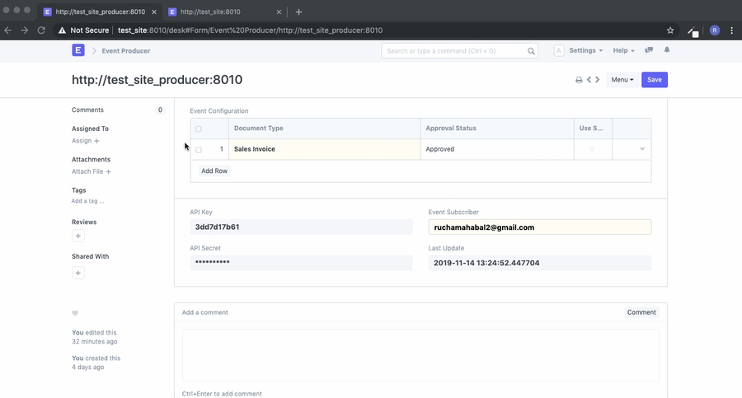Go to next document with right chevron
This screenshot has height=398, width=742.
(x=598, y=80)
